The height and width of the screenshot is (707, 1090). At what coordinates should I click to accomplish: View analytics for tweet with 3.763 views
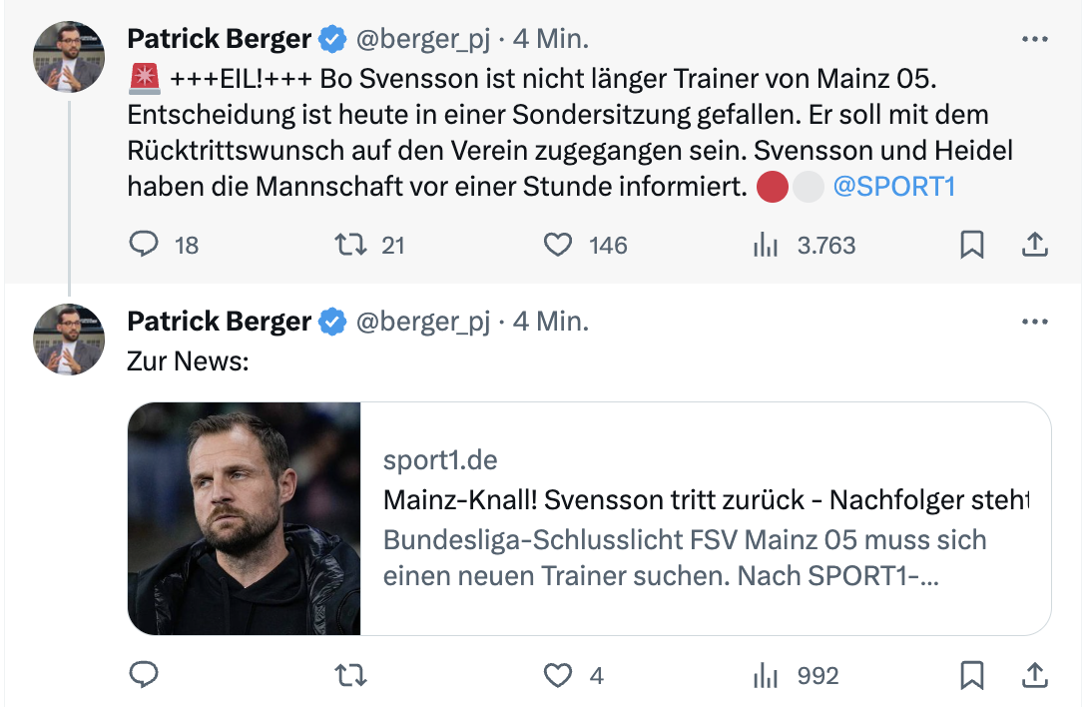point(766,245)
